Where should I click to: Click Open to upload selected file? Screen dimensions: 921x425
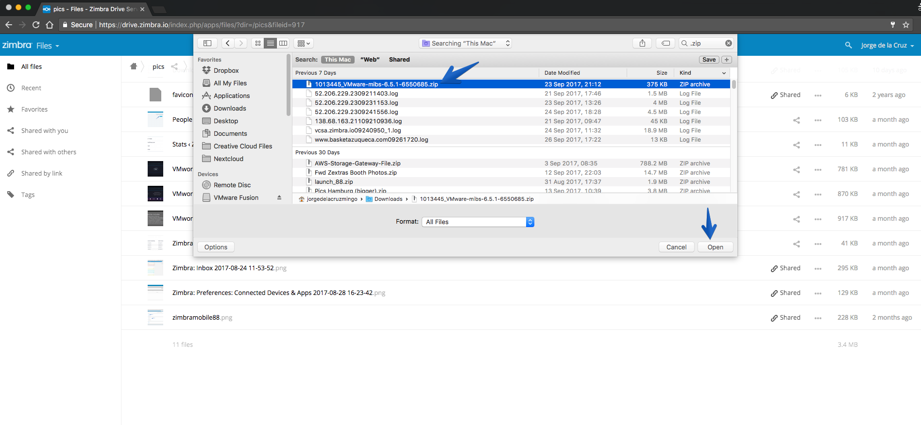[715, 247]
